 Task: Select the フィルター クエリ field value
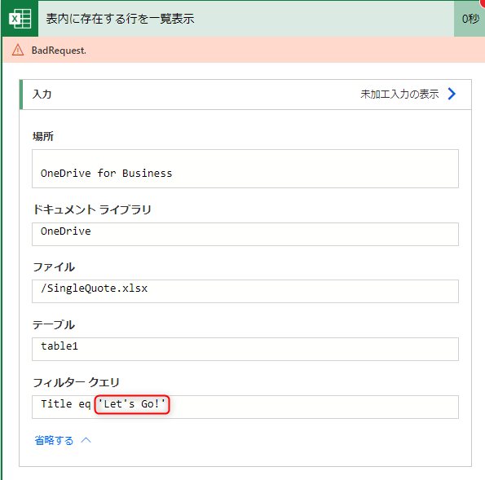[245, 407]
